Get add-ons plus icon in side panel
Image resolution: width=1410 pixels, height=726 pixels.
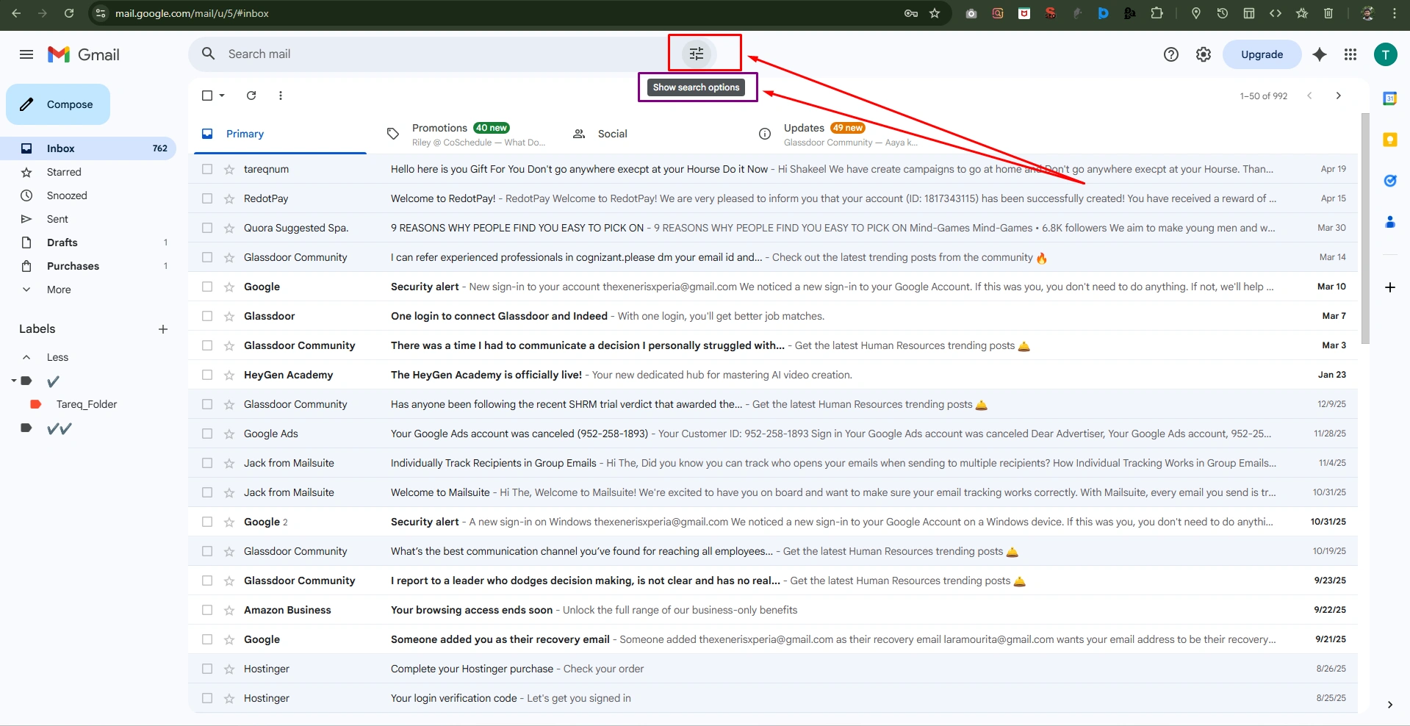pyautogui.click(x=1390, y=287)
